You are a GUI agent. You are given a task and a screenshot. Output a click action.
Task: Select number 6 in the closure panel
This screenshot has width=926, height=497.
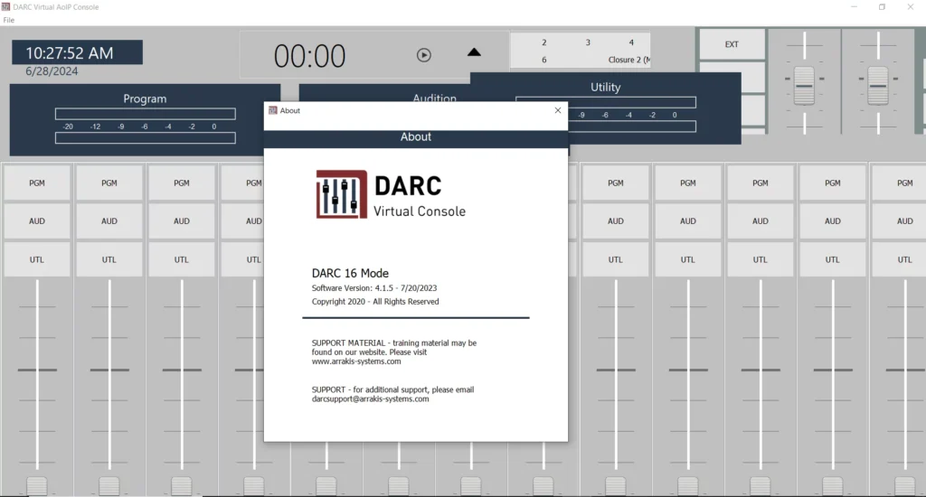coord(543,60)
